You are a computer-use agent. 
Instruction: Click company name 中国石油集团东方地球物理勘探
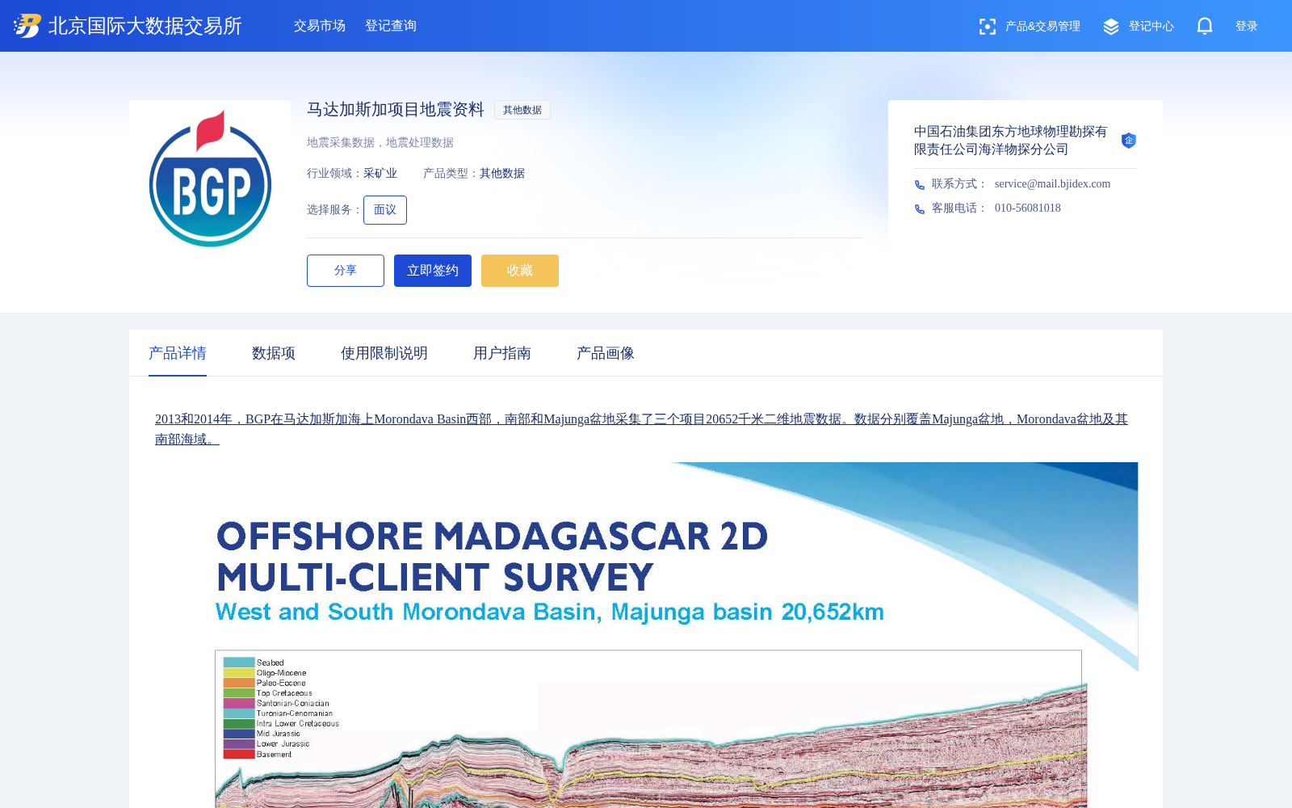(x=1010, y=141)
